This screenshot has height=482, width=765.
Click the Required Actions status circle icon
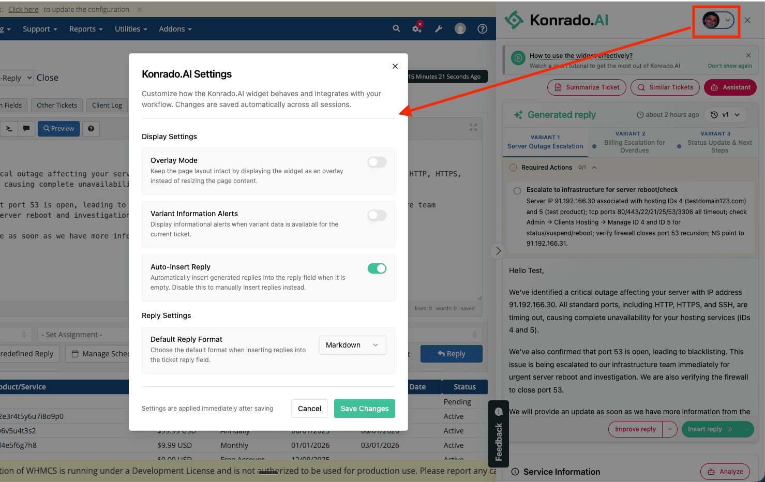(x=513, y=168)
